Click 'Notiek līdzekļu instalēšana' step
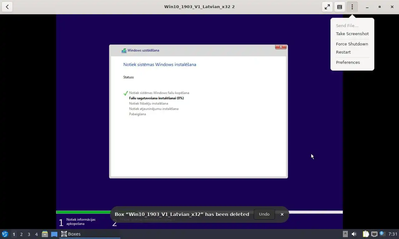This screenshot has width=399, height=239. (x=149, y=103)
